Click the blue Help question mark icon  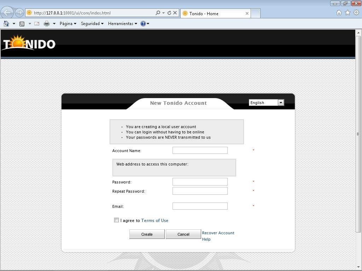143,24
